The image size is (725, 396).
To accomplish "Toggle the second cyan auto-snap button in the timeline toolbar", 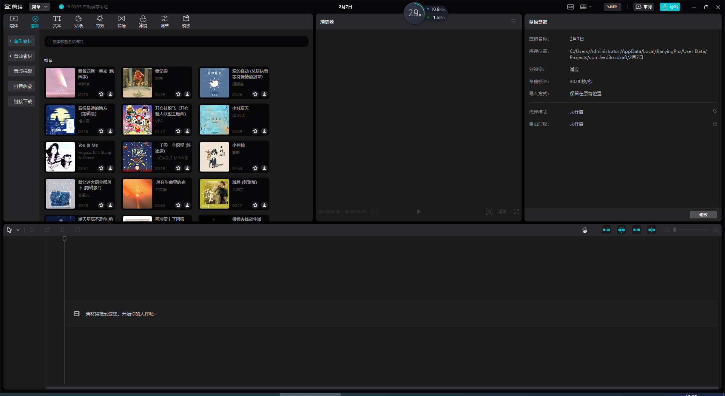I will point(621,230).
